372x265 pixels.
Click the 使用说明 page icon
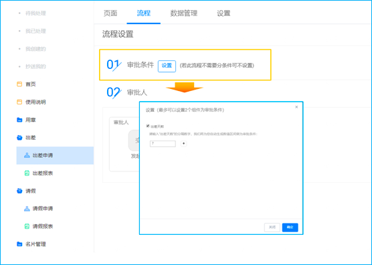click(x=19, y=102)
